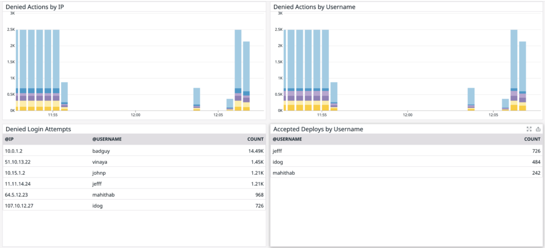Select the 51.10.13.22 vinaya row
This screenshot has width=545, height=248.
coord(133,161)
